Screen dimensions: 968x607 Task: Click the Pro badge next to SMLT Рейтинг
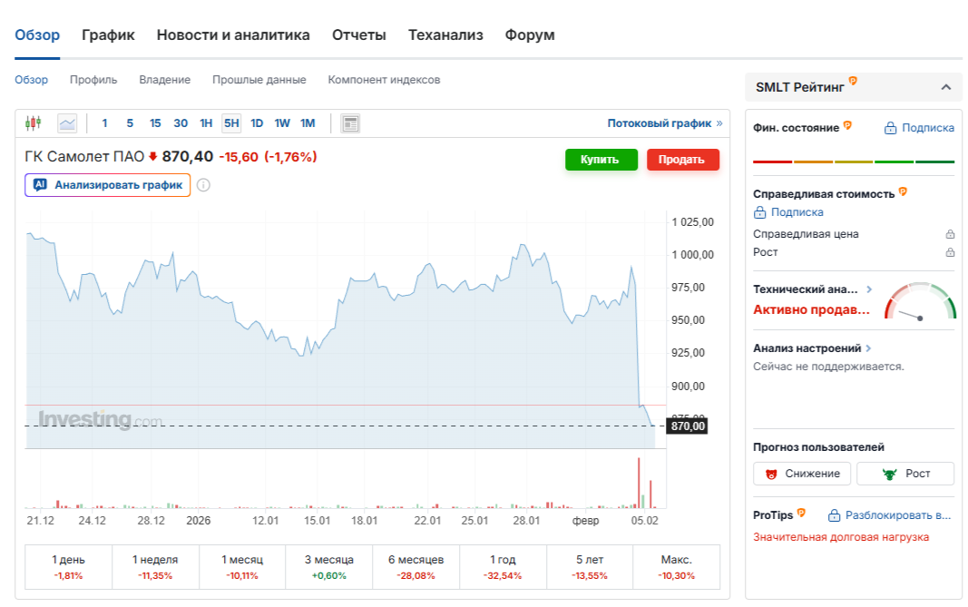tap(853, 81)
